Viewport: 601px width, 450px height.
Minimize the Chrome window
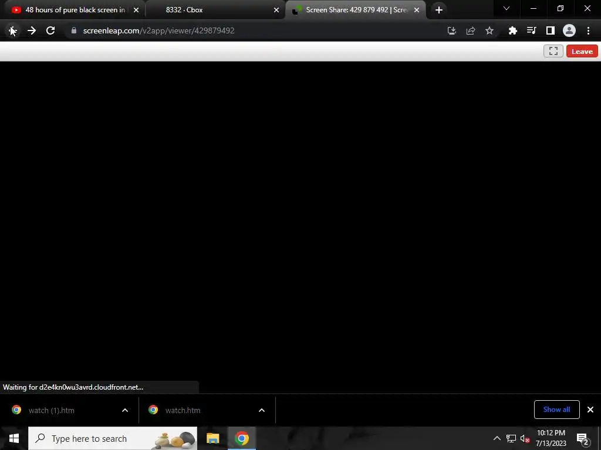pyautogui.click(x=534, y=8)
